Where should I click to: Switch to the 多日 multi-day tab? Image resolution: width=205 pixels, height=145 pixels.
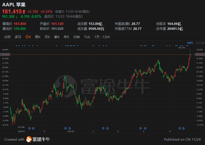(18, 37)
